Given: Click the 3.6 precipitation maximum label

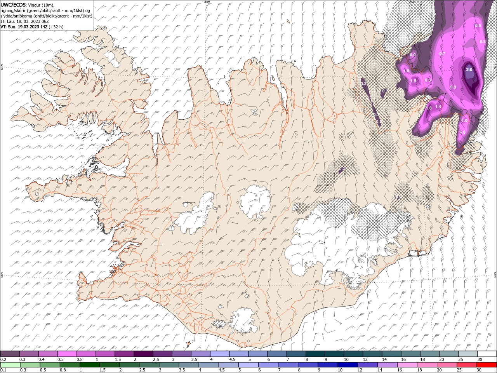Looking at the screenshot, I should pos(469,70).
